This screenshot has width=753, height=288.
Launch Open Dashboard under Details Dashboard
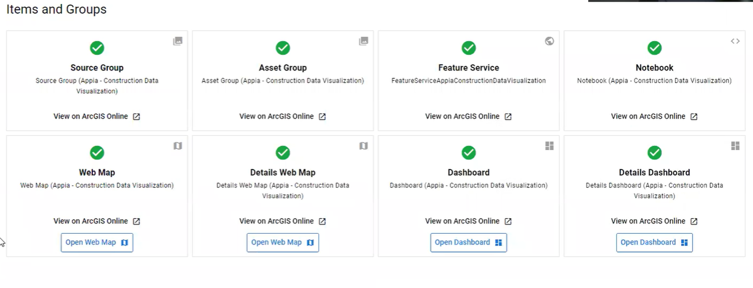pos(654,242)
